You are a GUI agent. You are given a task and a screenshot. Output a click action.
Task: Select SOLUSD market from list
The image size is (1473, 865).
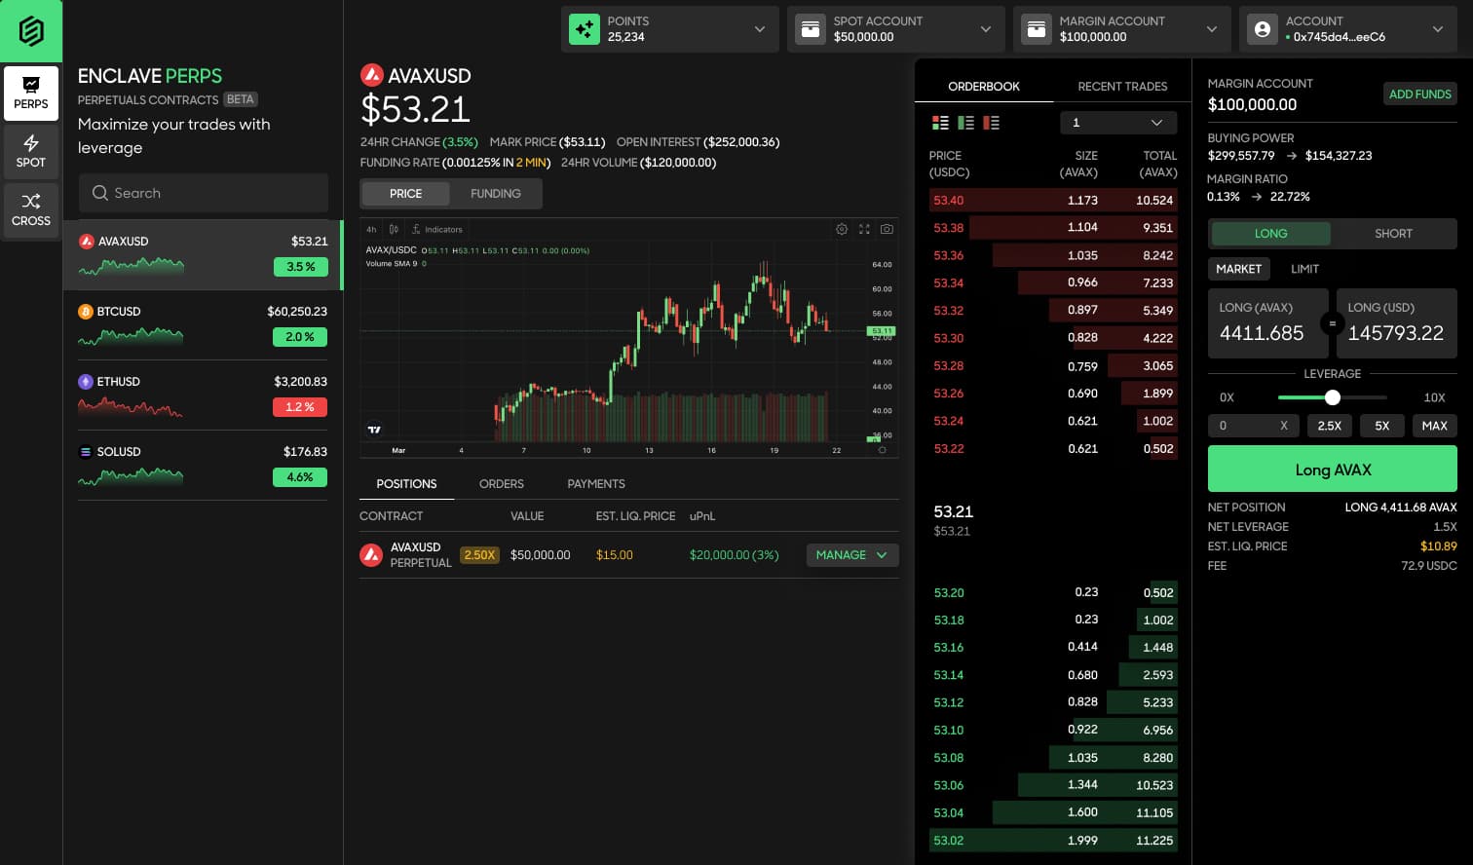tap(203, 466)
